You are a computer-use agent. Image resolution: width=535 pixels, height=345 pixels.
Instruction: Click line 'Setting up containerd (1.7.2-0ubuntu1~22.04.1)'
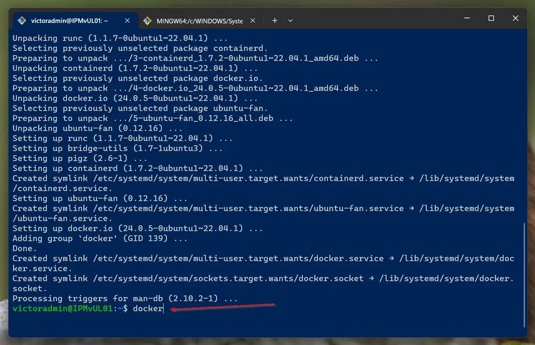[x=138, y=169]
